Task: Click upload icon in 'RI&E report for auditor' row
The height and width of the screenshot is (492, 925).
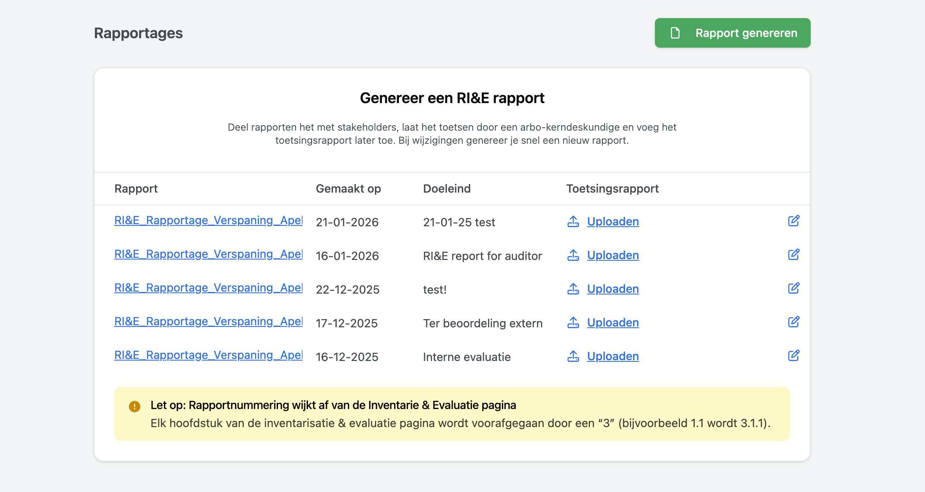Action: tap(573, 255)
